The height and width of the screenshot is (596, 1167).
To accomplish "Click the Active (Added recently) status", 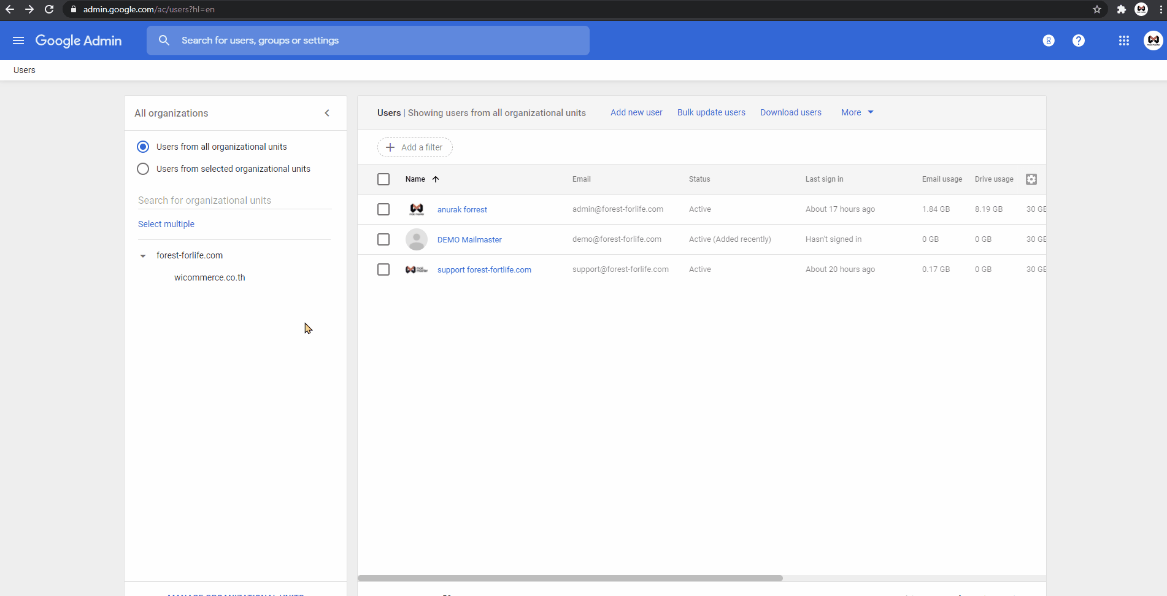I will [x=730, y=239].
